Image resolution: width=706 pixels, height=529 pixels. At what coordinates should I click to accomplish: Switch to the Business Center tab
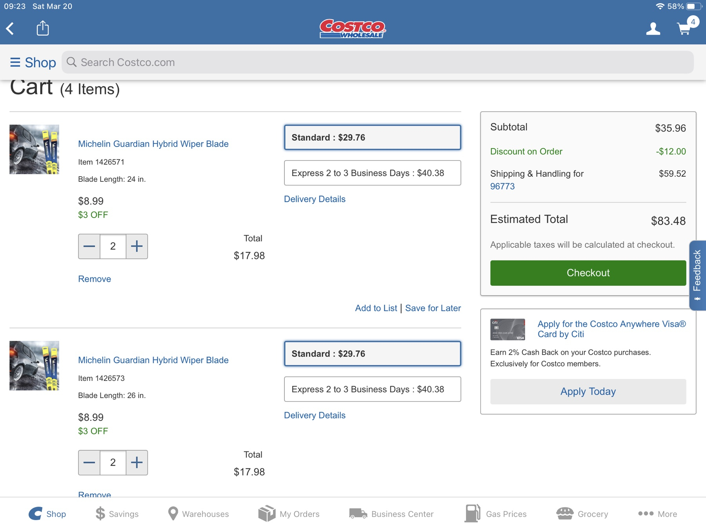click(x=391, y=514)
